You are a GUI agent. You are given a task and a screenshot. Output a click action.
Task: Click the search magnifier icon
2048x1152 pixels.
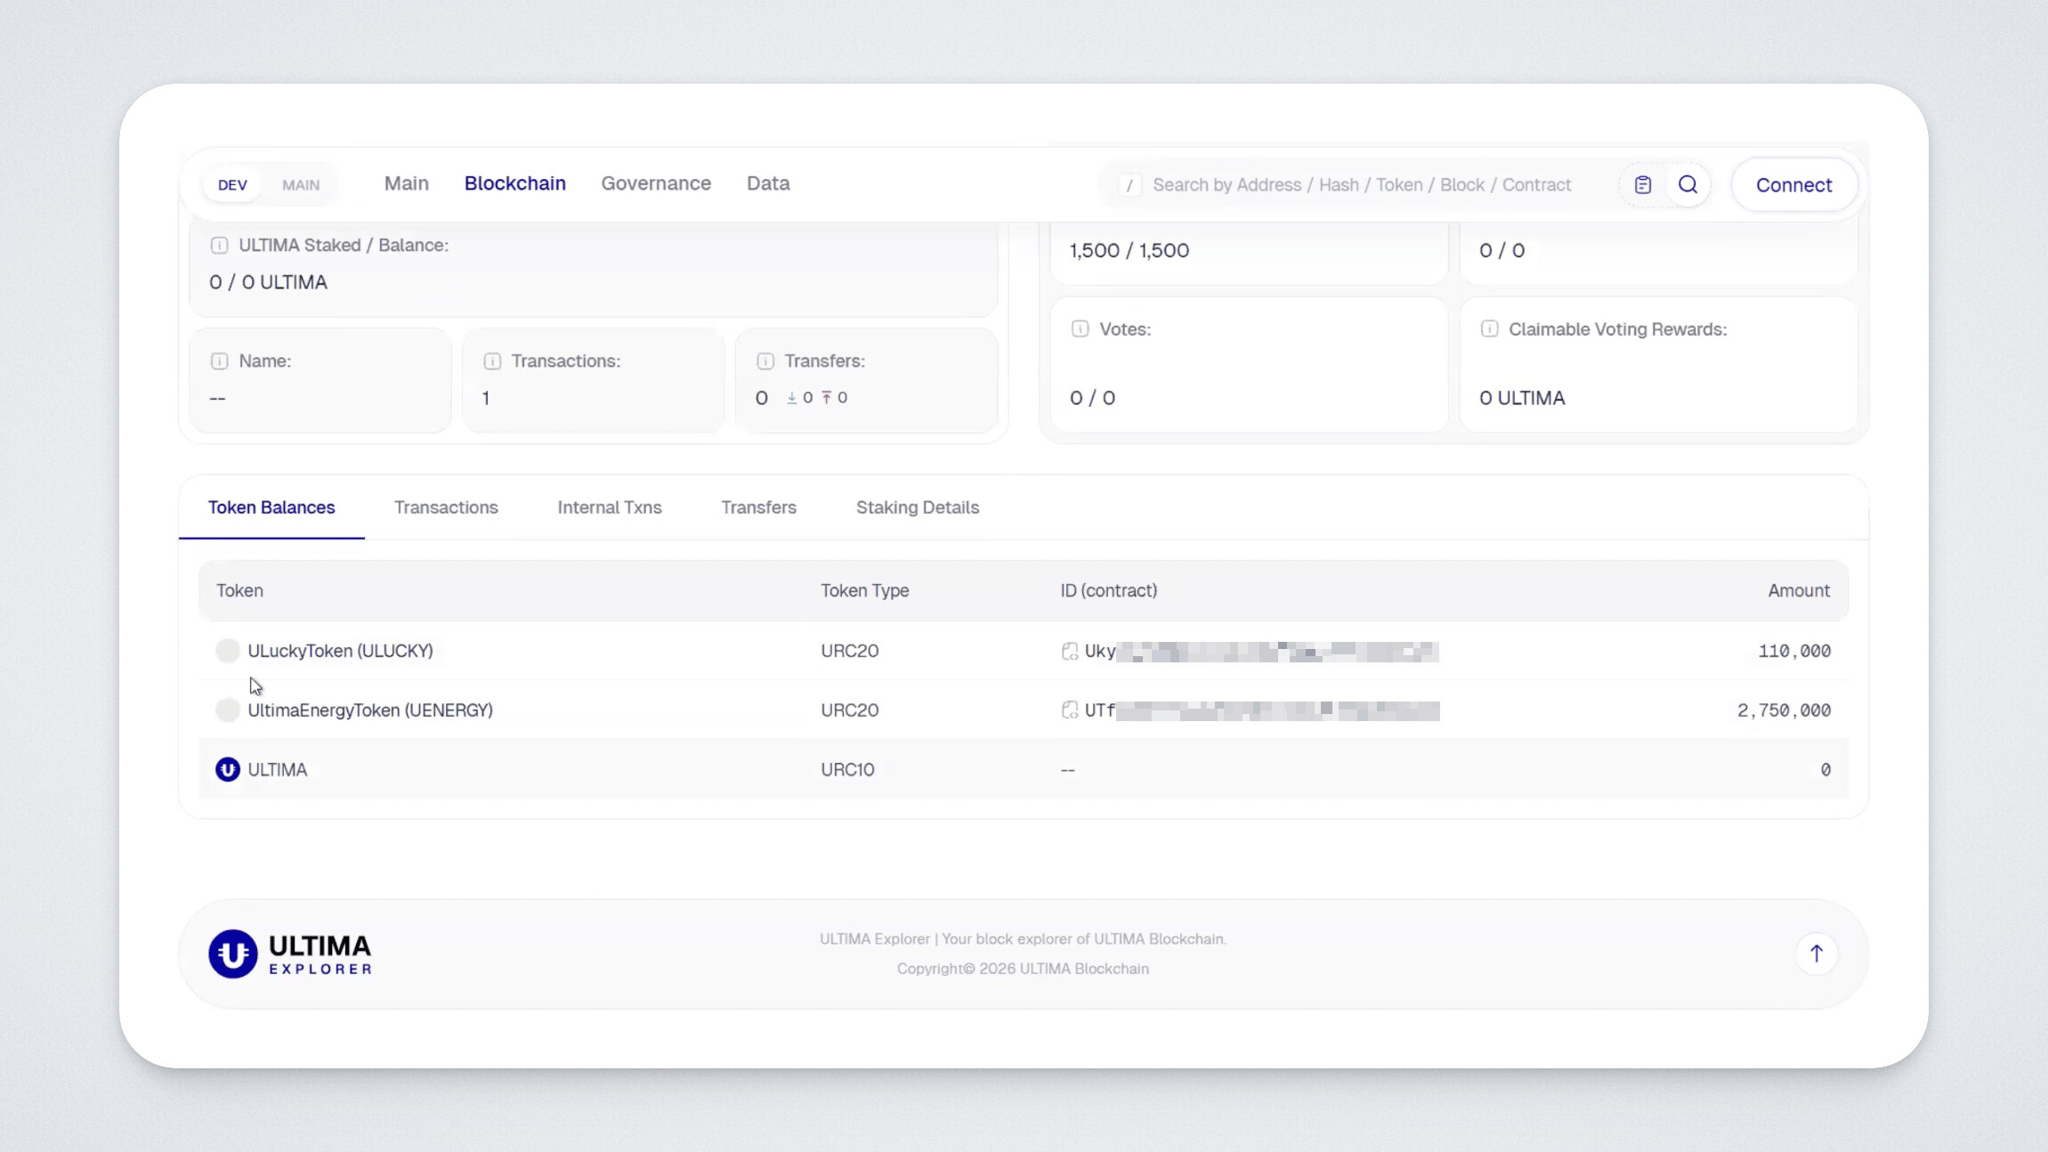coord(1688,185)
